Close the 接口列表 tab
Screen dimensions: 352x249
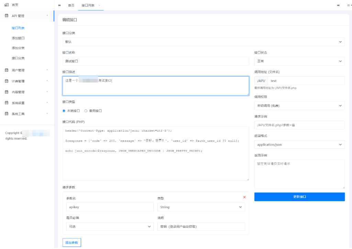(99, 5)
